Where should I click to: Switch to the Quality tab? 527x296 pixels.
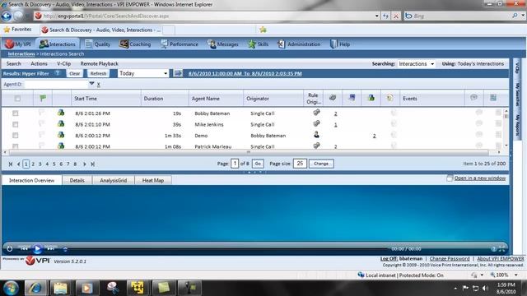coord(98,44)
